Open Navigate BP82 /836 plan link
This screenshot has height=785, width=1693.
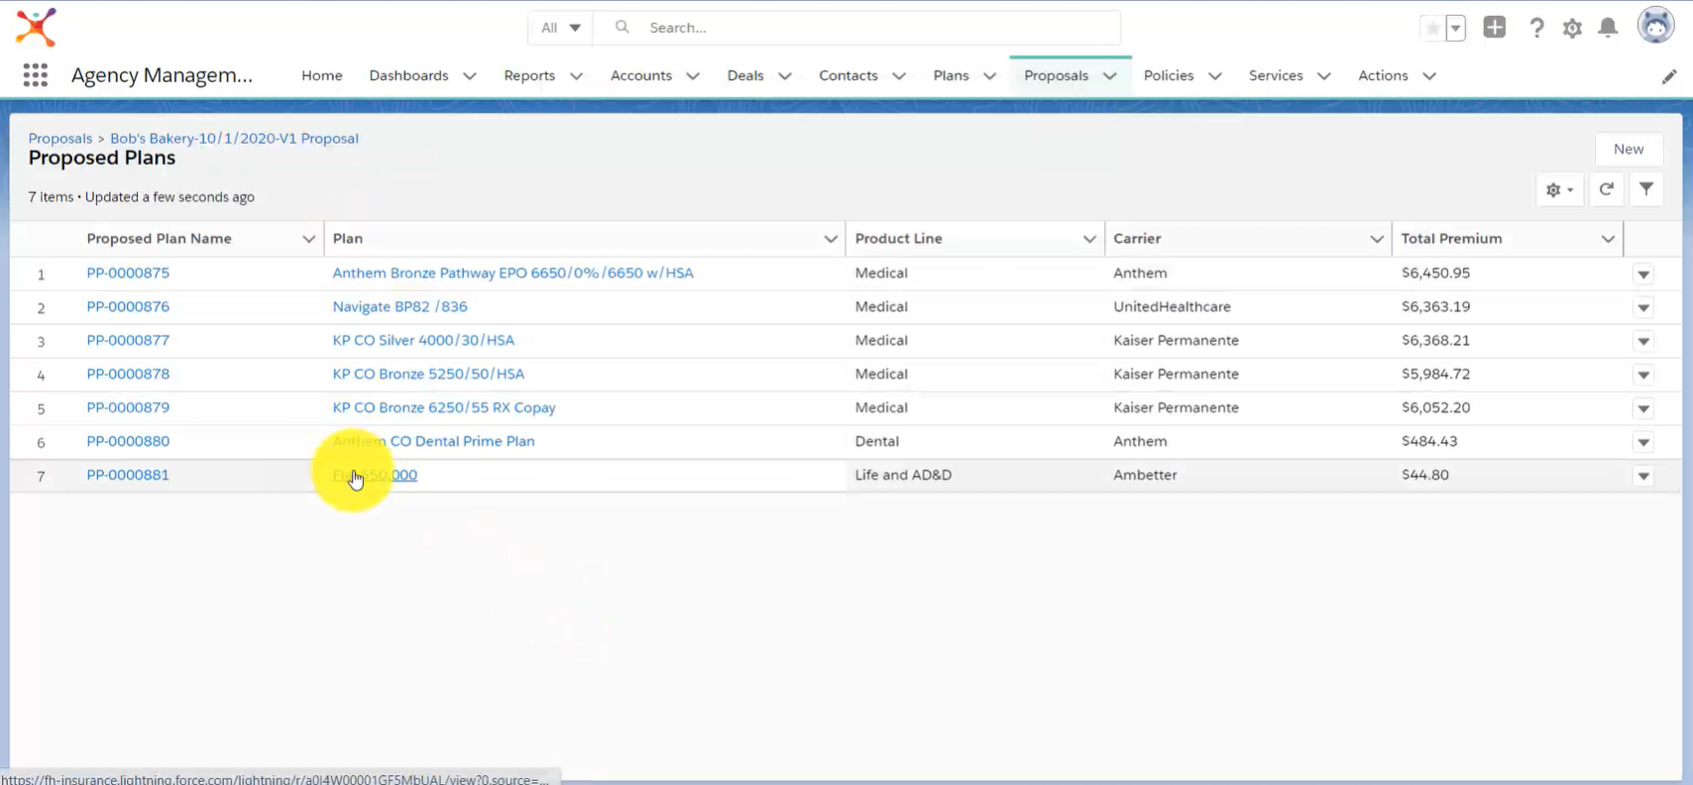pos(400,306)
